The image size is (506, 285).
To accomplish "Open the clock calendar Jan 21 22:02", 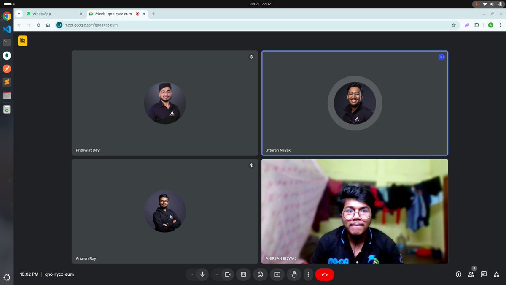I will (260, 4).
